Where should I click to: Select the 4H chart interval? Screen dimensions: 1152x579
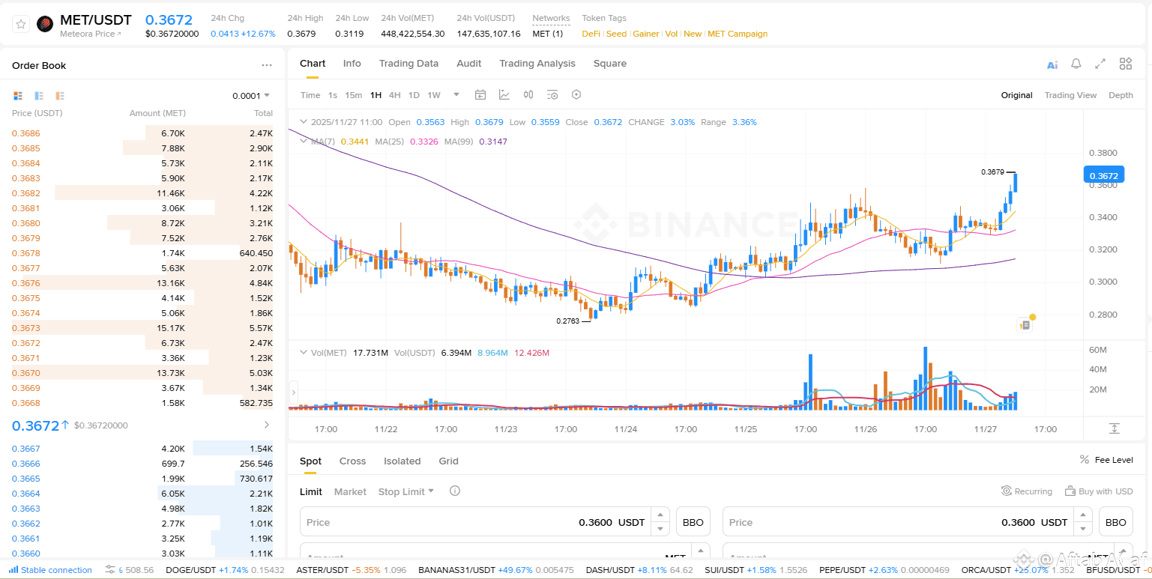(x=394, y=95)
